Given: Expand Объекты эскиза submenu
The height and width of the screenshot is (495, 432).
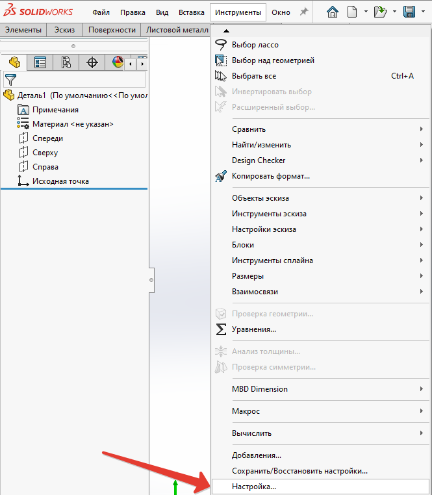Looking at the screenshot, I should [320, 198].
